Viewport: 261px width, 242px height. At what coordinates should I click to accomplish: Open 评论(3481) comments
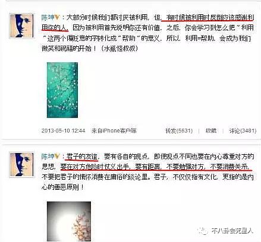243,130
